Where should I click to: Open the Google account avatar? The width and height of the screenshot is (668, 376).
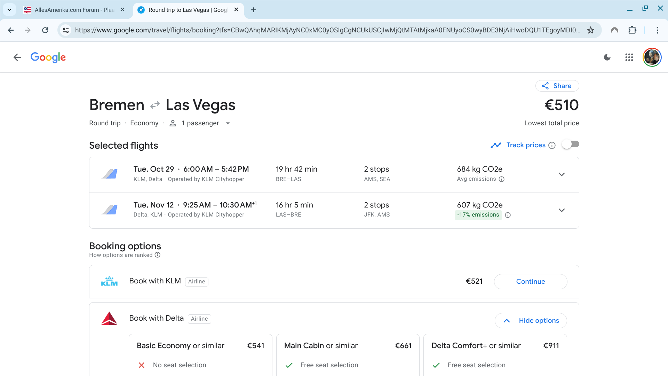coord(652,57)
